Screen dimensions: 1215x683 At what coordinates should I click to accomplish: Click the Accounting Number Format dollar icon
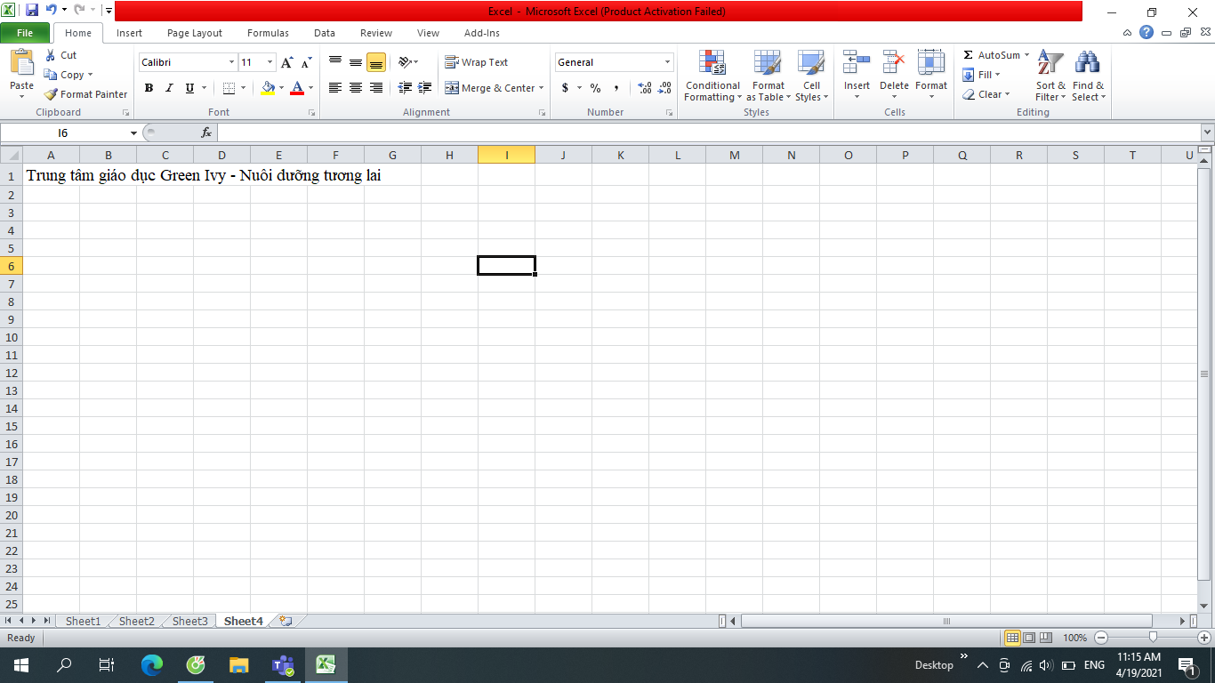[x=565, y=88]
